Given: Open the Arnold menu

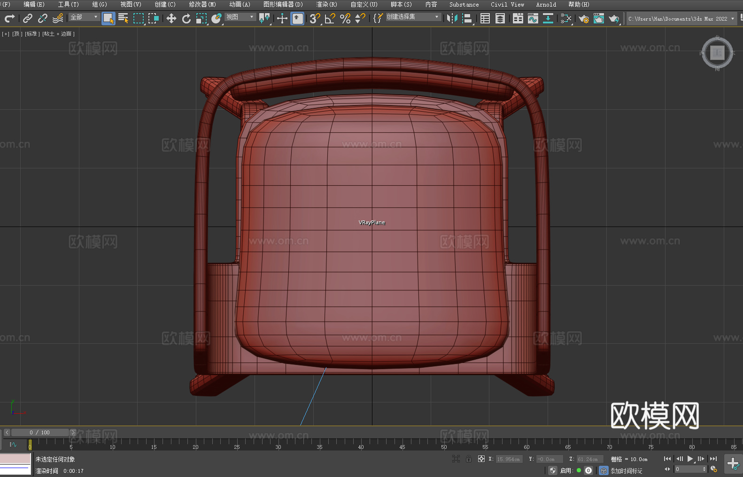Looking at the screenshot, I should point(546,4).
